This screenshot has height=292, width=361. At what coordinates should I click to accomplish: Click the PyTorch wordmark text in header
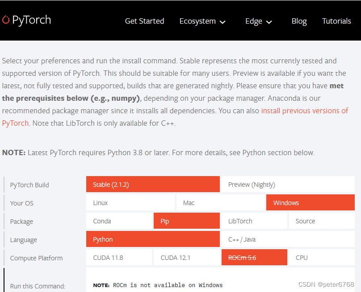click(x=32, y=20)
